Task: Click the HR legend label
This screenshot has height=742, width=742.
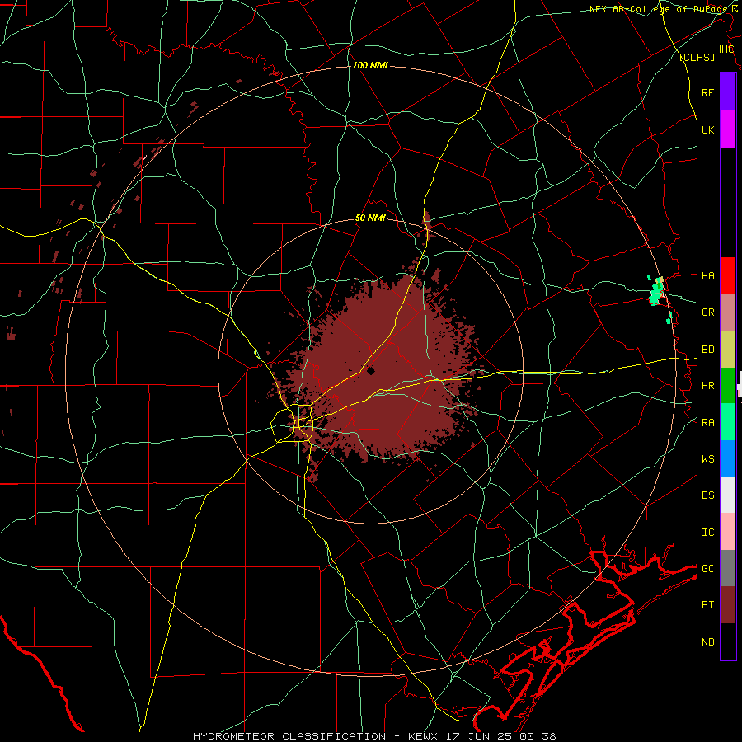Action: 707,386
